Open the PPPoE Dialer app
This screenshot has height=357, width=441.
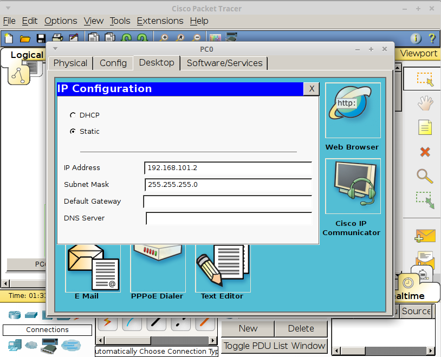[x=158, y=268]
